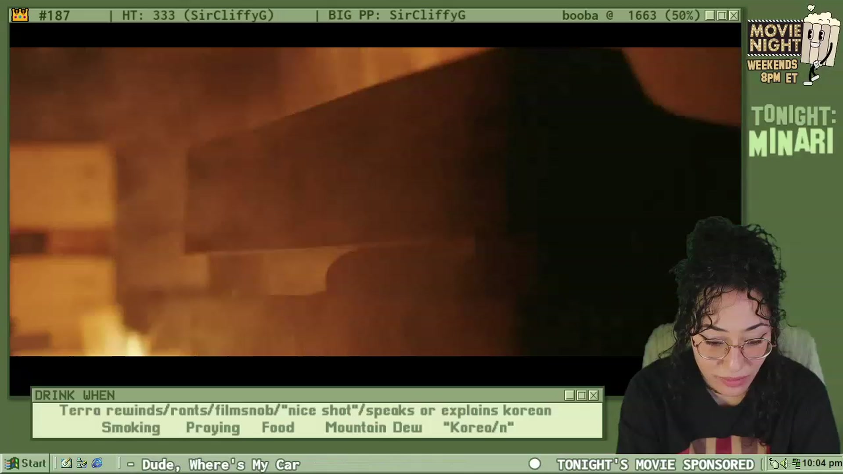Click the network computers quick launch icon
The height and width of the screenshot is (474, 843).
pyautogui.click(x=82, y=463)
